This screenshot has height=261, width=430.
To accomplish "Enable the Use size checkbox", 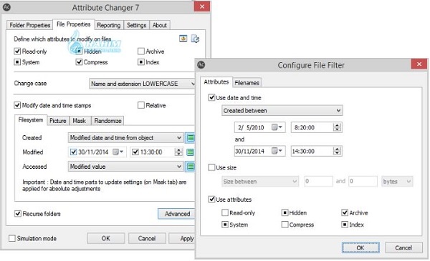I will tap(211, 167).
